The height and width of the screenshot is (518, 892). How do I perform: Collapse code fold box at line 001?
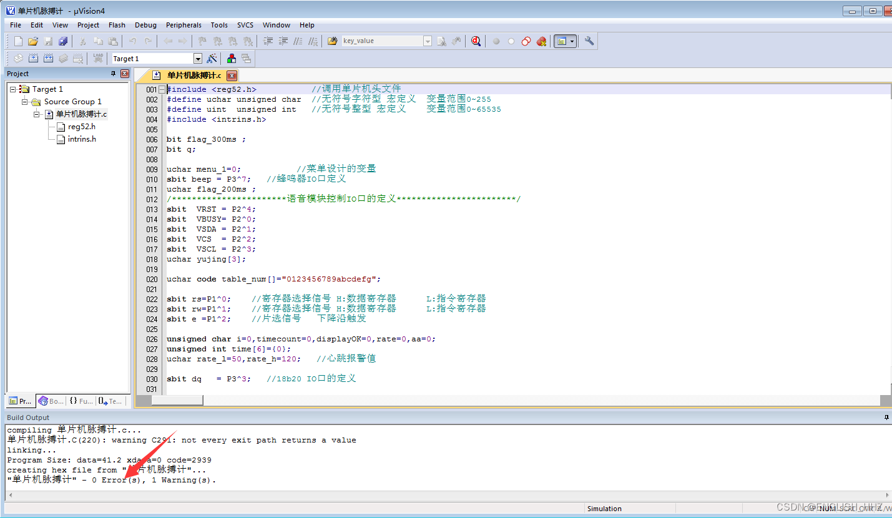click(x=162, y=89)
